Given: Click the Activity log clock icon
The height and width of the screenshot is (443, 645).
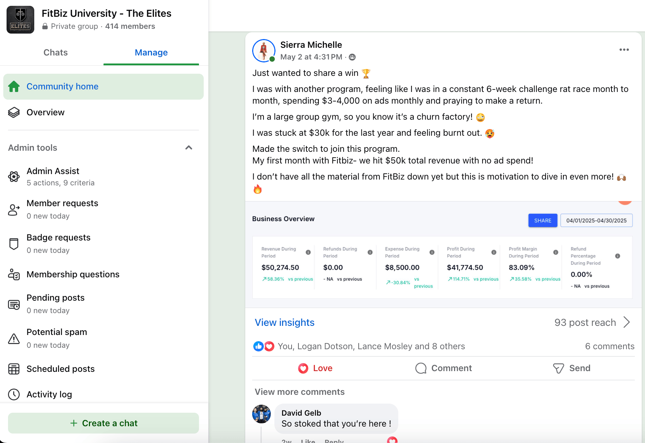Looking at the screenshot, I should tap(14, 394).
